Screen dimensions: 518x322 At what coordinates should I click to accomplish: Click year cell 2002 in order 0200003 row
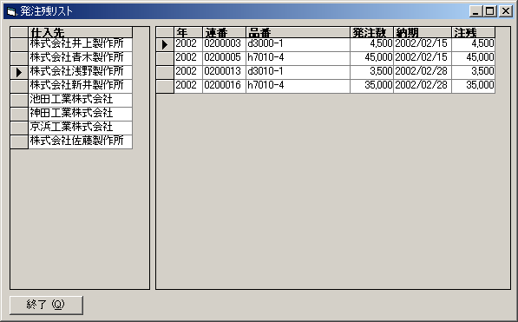pyautogui.click(x=188, y=44)
